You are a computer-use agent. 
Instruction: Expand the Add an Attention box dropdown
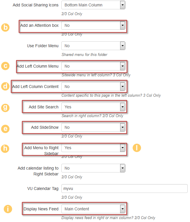click(93, 25)
